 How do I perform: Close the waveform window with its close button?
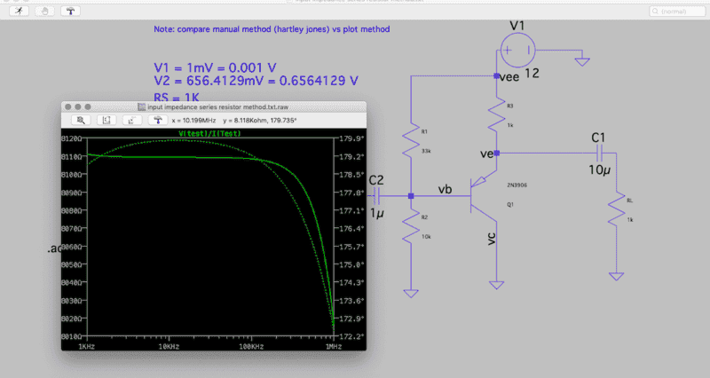click(68, 106)
